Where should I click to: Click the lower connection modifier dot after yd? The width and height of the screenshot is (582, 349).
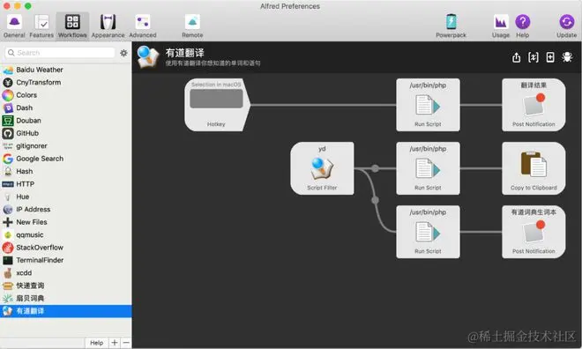pos(376,200)
